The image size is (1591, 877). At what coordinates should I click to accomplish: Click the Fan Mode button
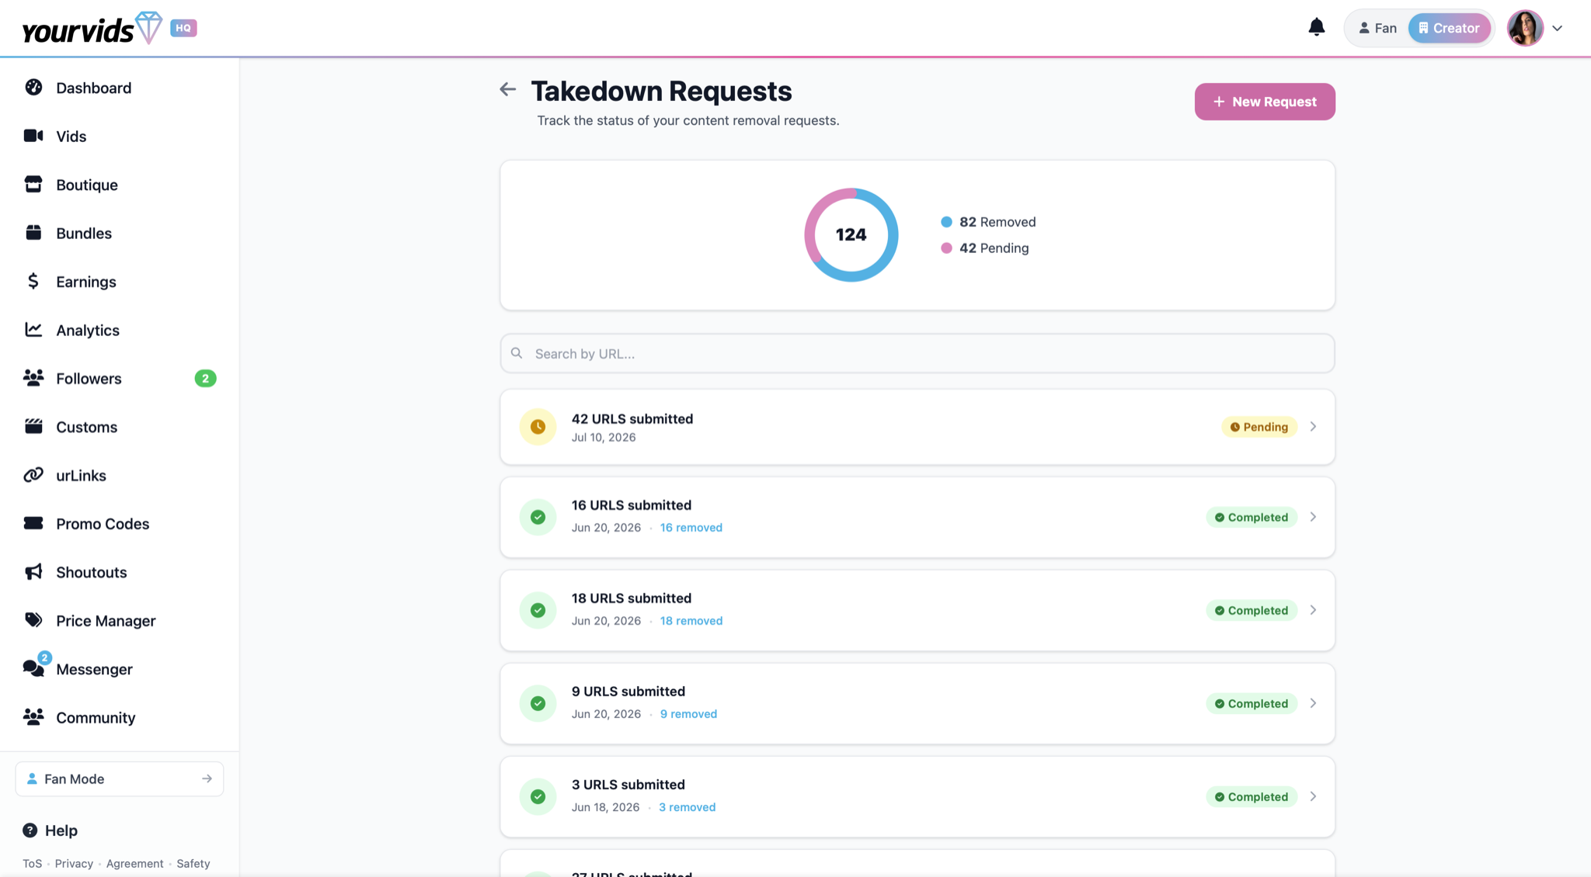(x=120, y=778)
